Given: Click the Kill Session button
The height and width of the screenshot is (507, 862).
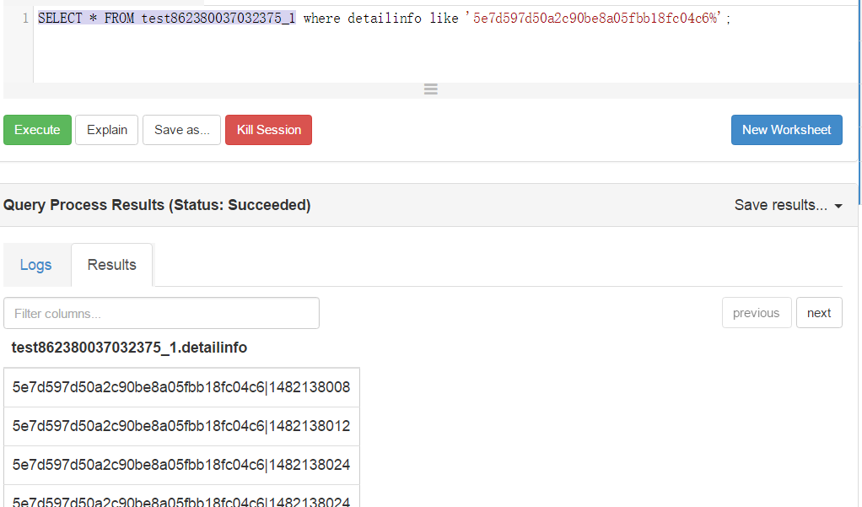Looking at the screenshot, I should click(268, 129).
